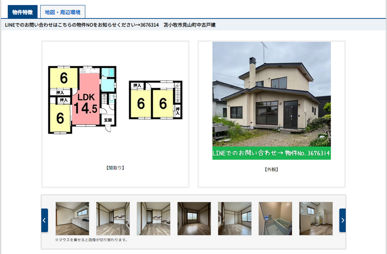Screen dimensions: 387x254
Task: Click the 【間取り】 caption
Action: click(x=115, y=168)
